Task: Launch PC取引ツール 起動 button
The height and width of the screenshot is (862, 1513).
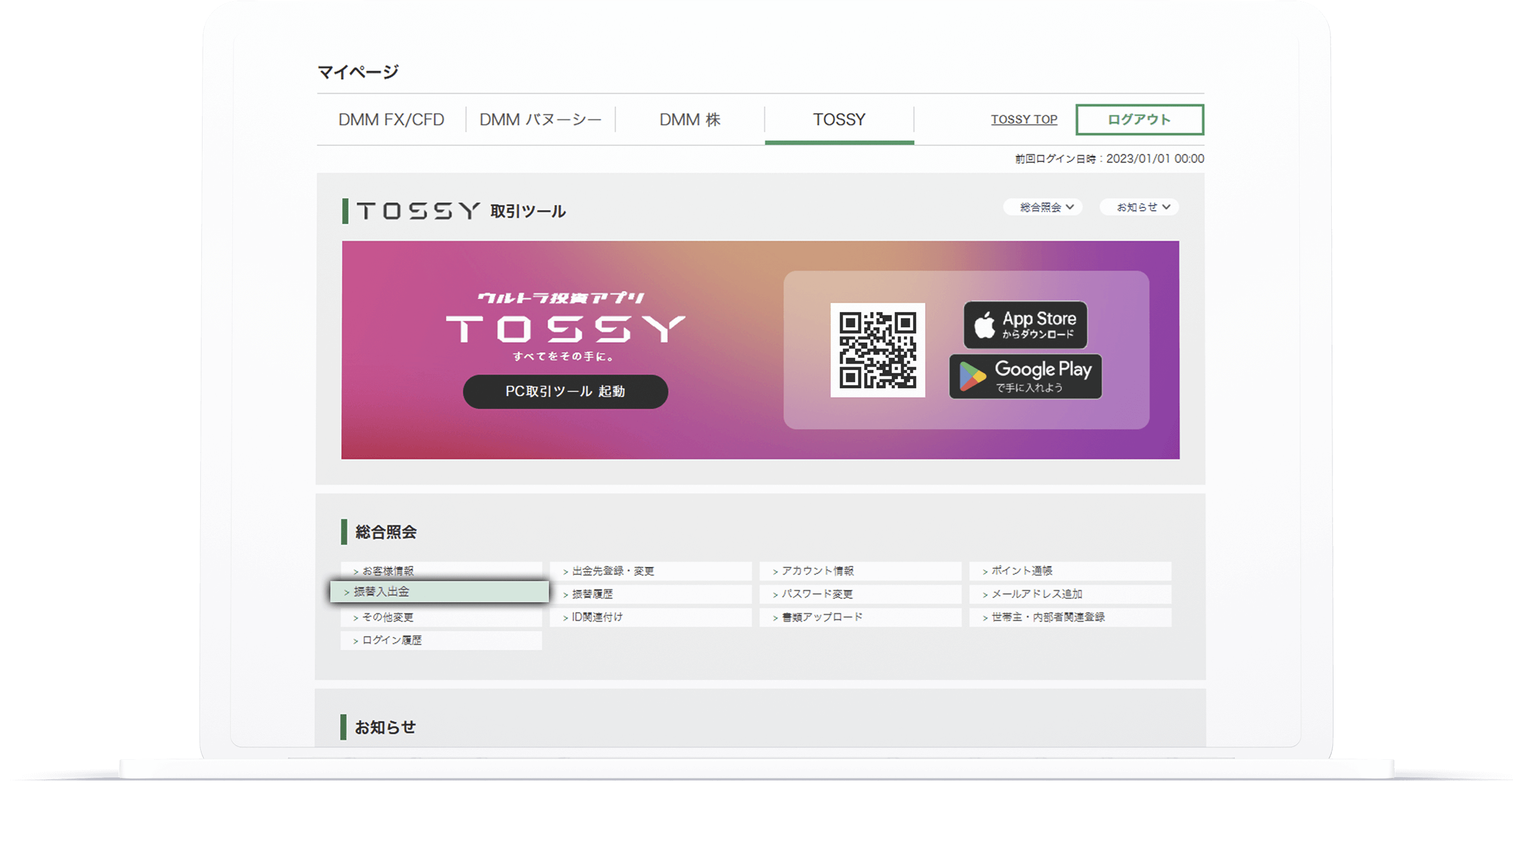Action: (565, 391)
